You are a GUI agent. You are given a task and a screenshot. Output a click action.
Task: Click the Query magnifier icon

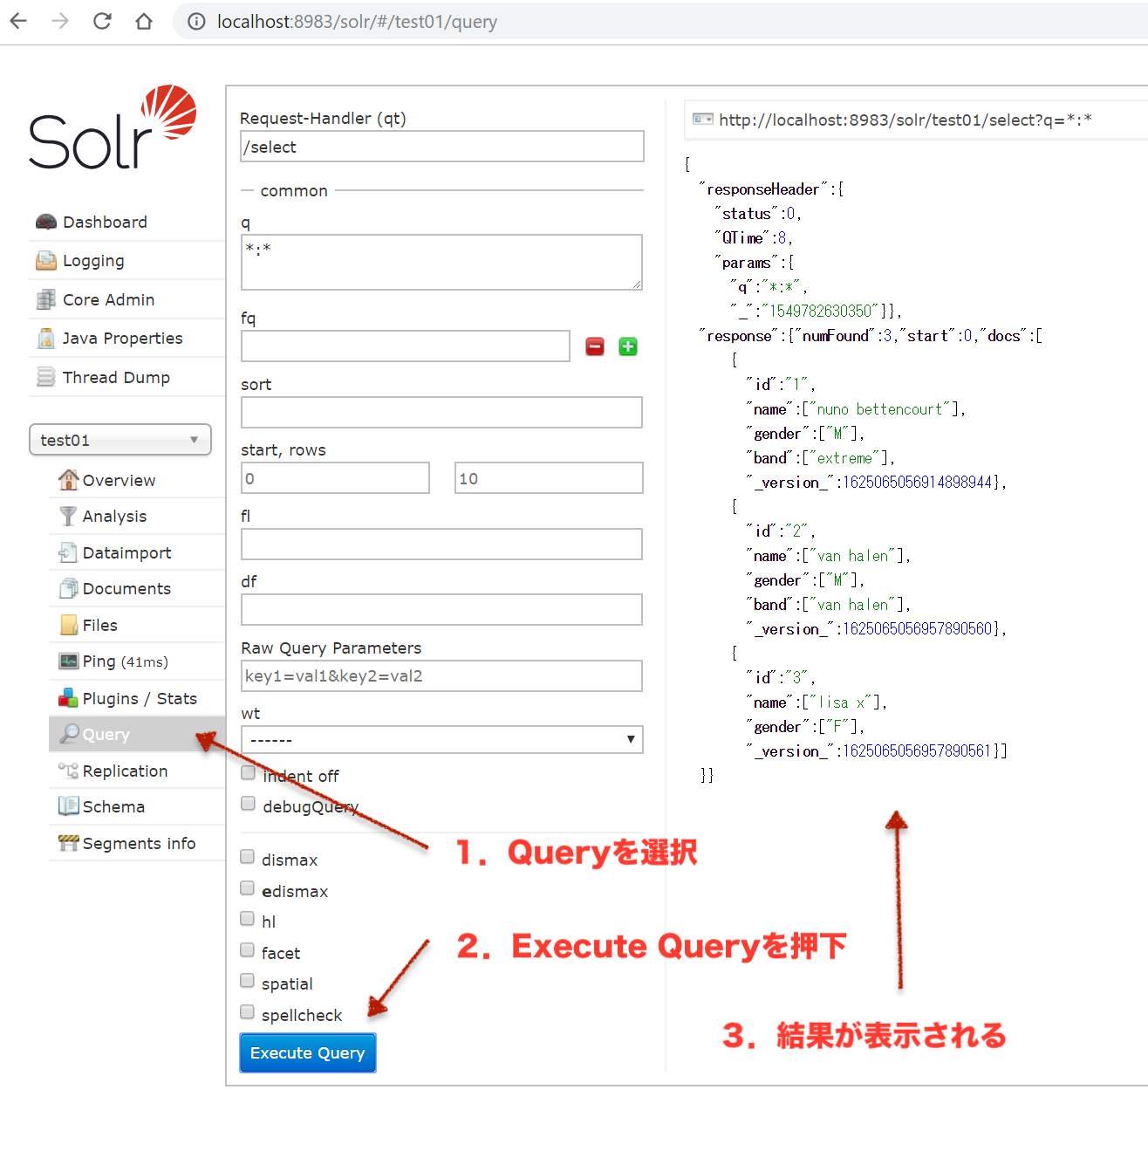coord(68,734)
